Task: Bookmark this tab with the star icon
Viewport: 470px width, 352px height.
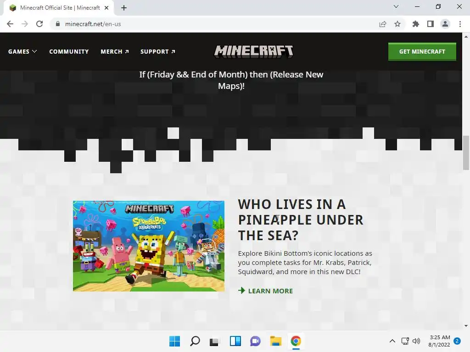Action: coord(397,24)
